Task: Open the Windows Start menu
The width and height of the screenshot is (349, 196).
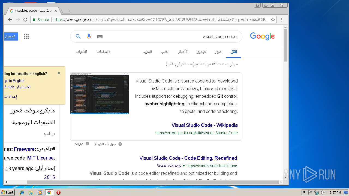Action: [8, 192]
